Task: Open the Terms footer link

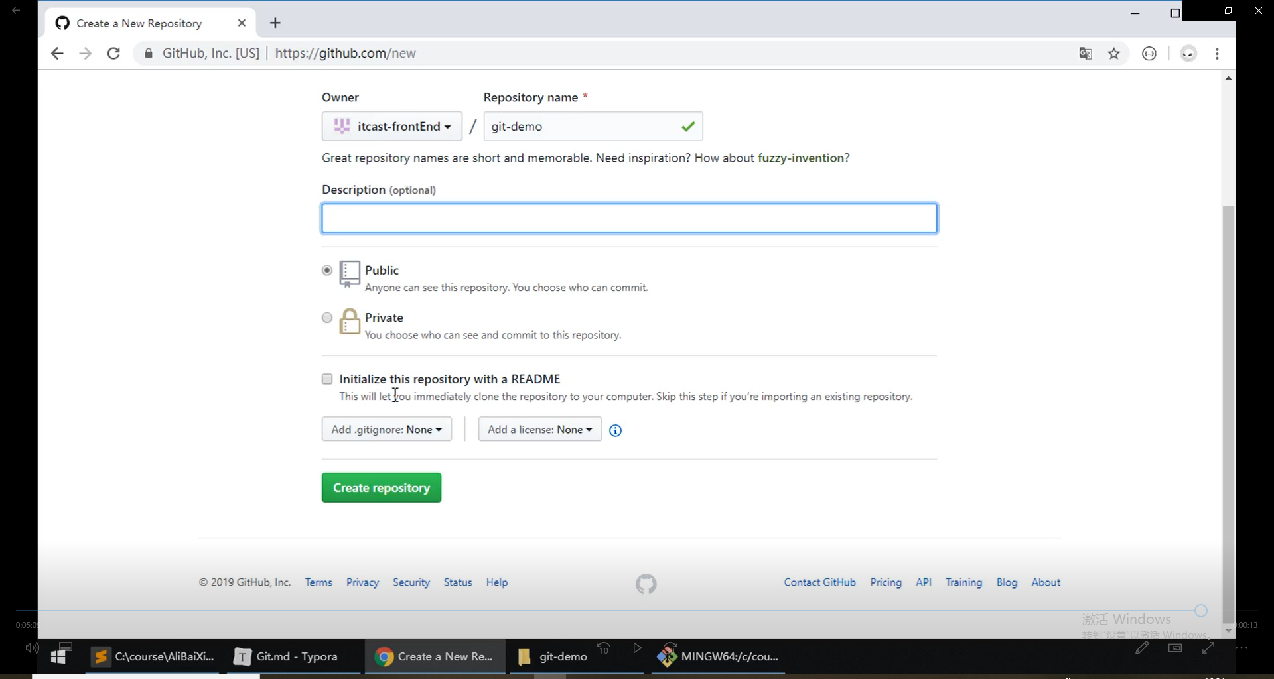Action: point(318,582)
